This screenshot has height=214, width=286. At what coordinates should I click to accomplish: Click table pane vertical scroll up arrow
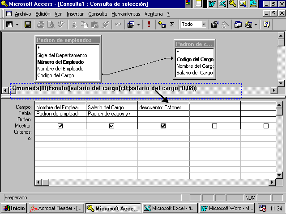tap(281, 36)
